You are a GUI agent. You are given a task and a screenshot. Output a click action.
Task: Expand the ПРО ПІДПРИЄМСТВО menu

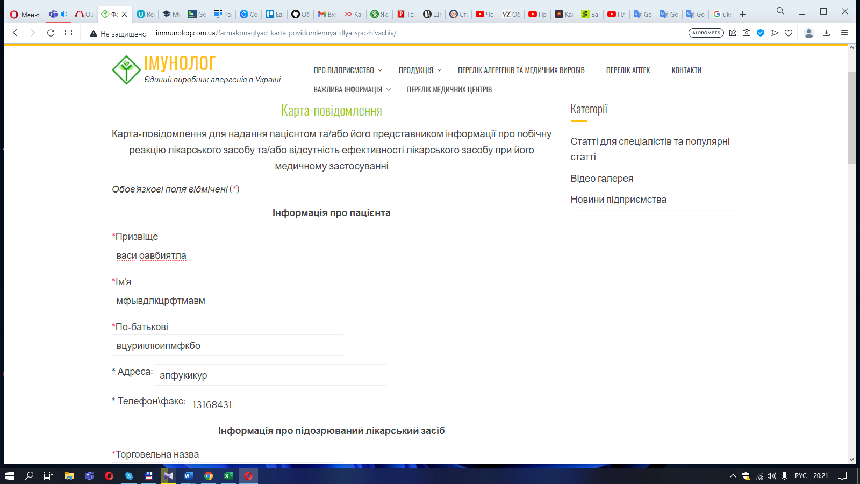[x=347, y=70]
